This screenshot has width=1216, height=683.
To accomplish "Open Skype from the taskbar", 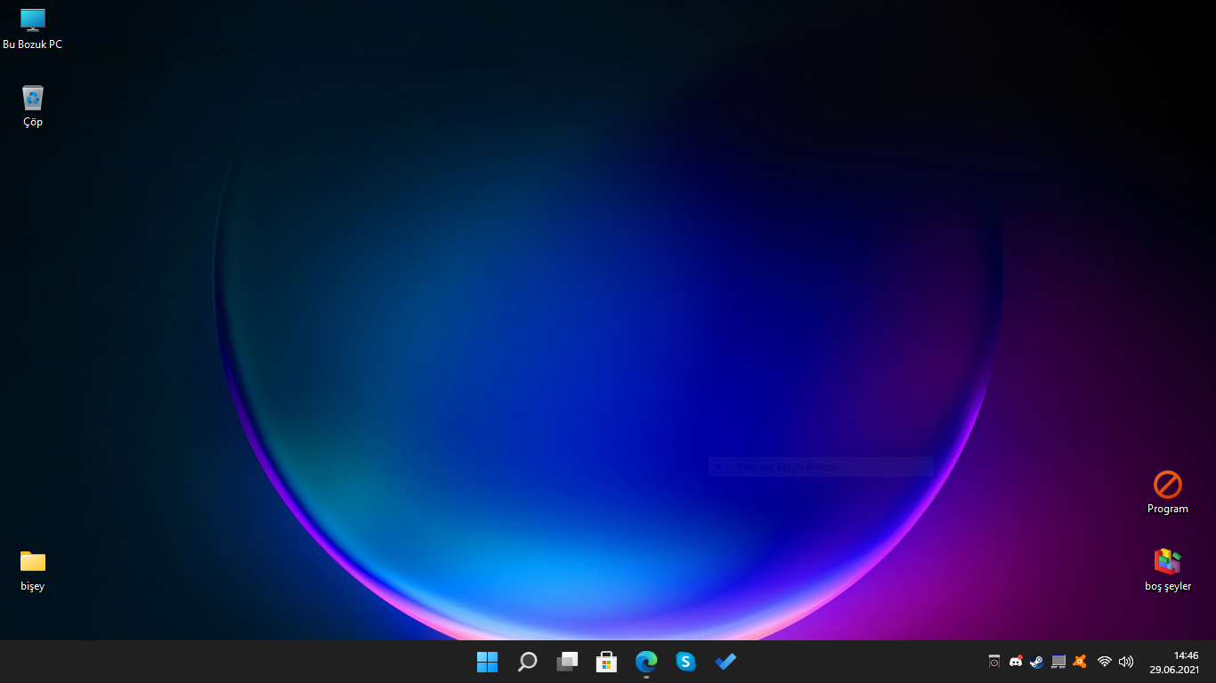I will (685, 662).
